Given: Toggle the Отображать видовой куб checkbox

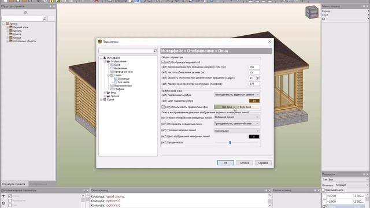Looking at the screenshot, I should (163, 62).
